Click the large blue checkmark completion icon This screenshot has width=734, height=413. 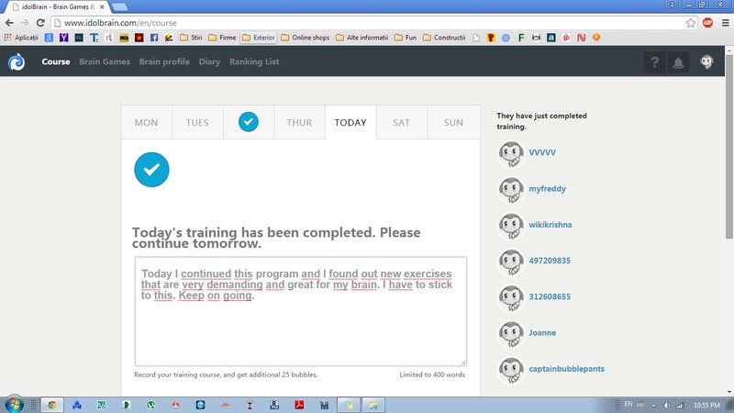[x=151, y=169]
